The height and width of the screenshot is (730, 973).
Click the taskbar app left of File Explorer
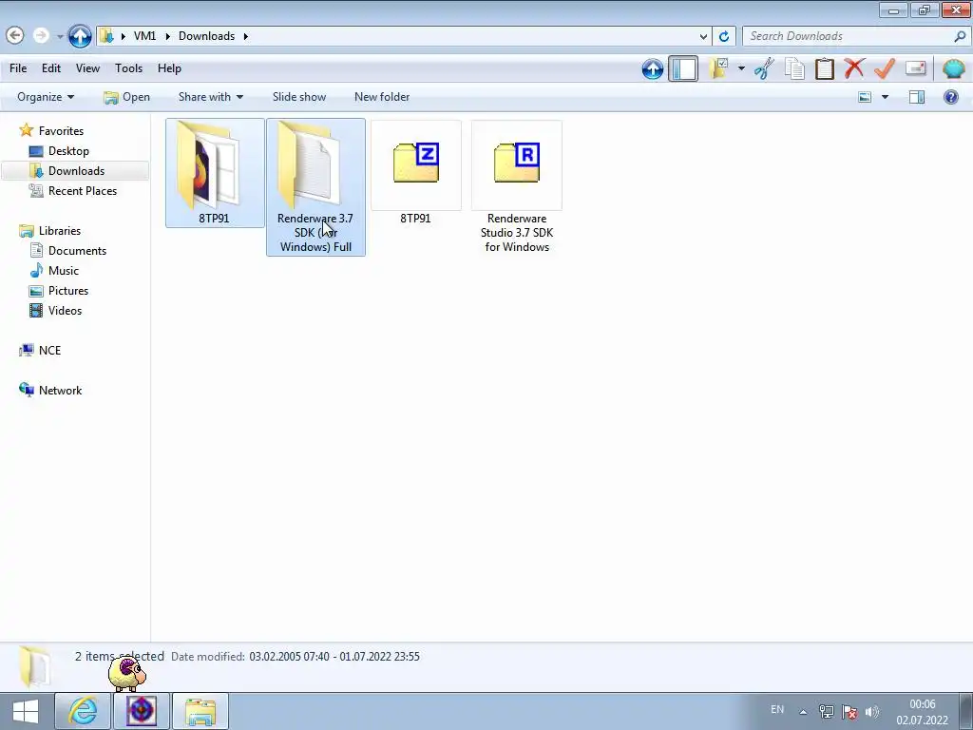pos(142,711)
